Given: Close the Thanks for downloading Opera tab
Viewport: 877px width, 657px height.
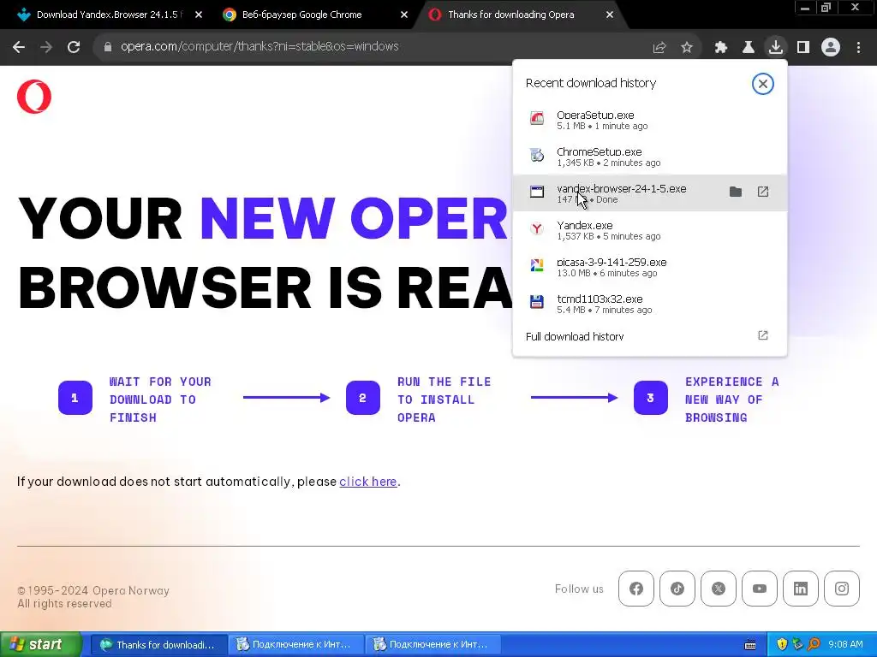Looking at the screenshot, I should click(610, 15).
